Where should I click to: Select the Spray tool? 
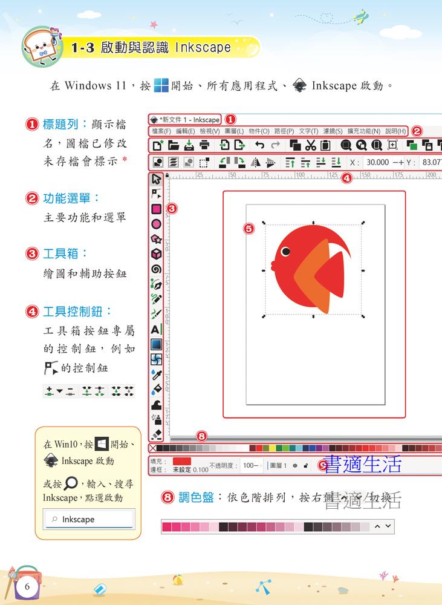(156, 419)
